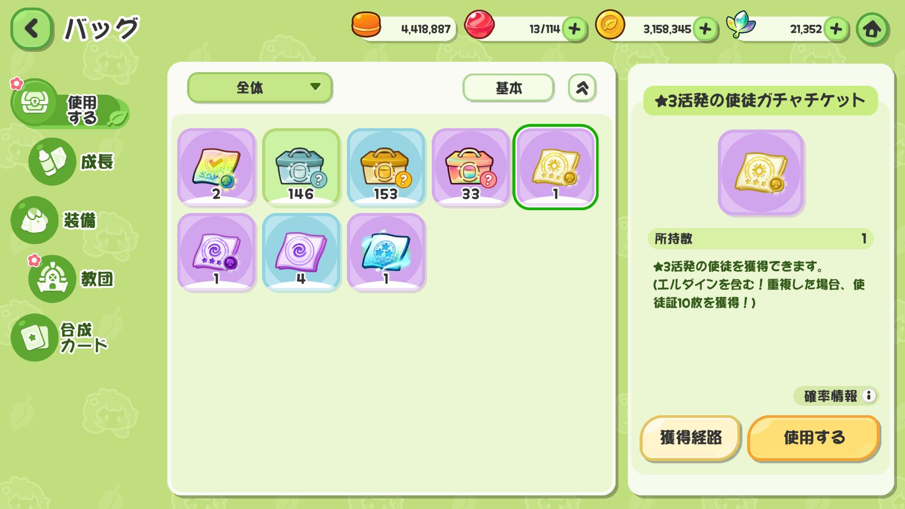This screenshot has height=509, width=905.
Task: Add more gold coins
Action: coord(705,29)
